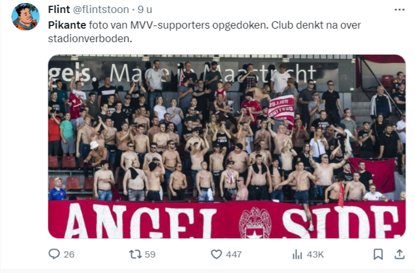415x273 pixels.
Task: Click the like count 447
Action: point(234,254)
